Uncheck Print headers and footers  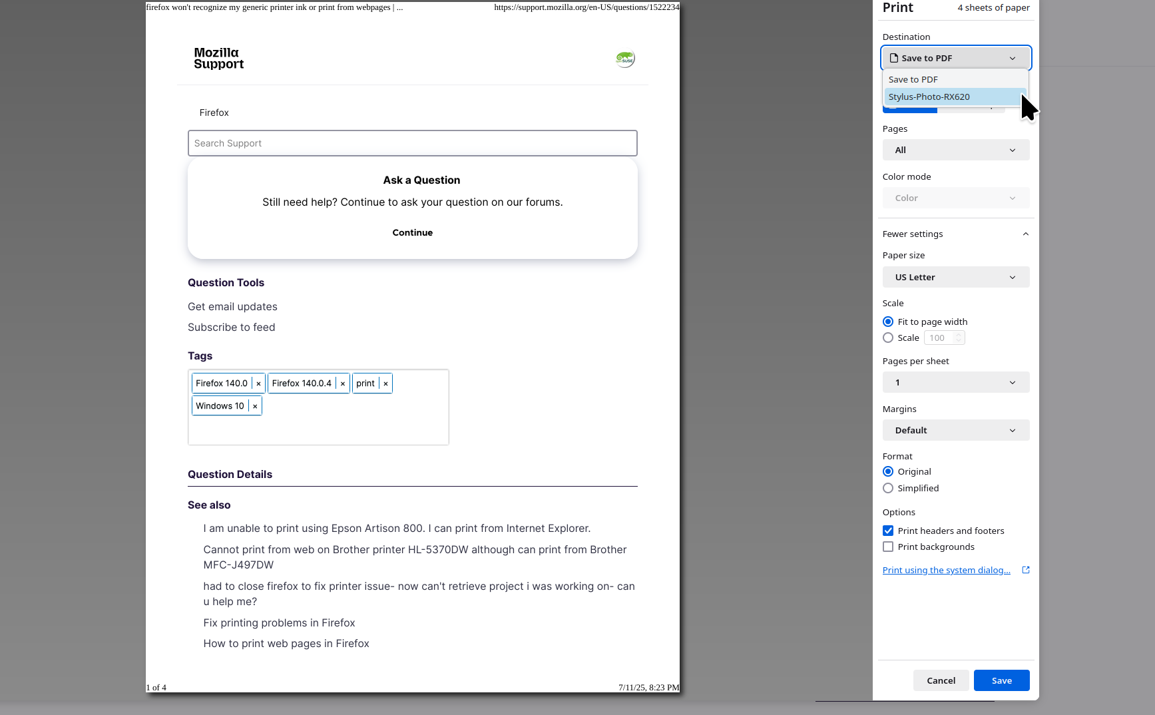tap(888, 531)
